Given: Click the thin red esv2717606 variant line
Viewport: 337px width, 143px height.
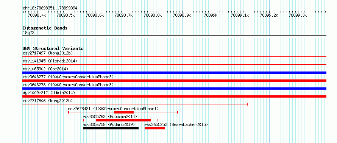Looking at the screenshot, I should point(135,104).
